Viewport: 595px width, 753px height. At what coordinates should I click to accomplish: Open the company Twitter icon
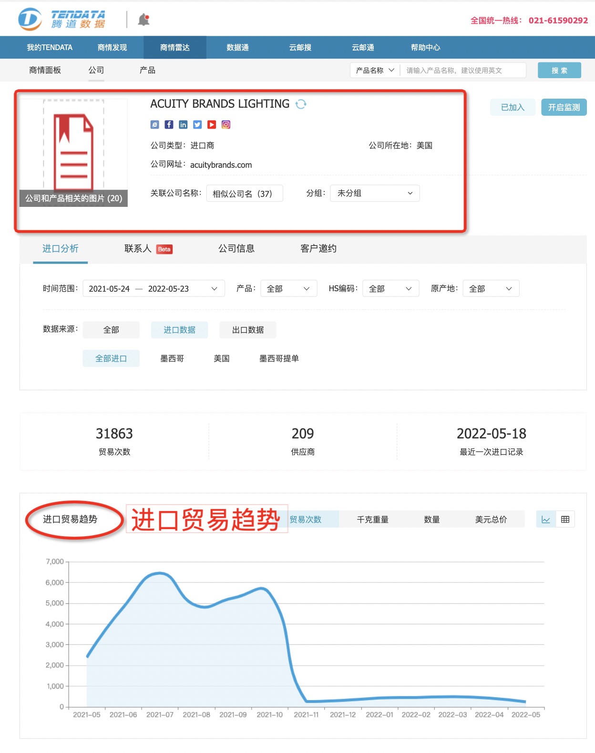pyautogui.click(x=197, y=124)
